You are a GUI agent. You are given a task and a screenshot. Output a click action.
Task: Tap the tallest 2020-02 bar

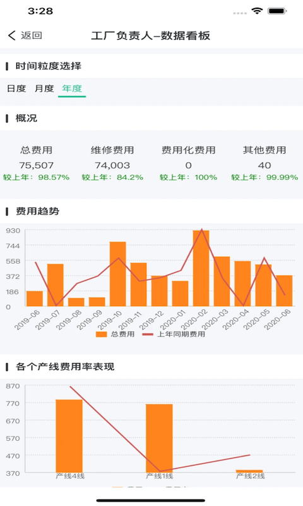pos(201,268)
